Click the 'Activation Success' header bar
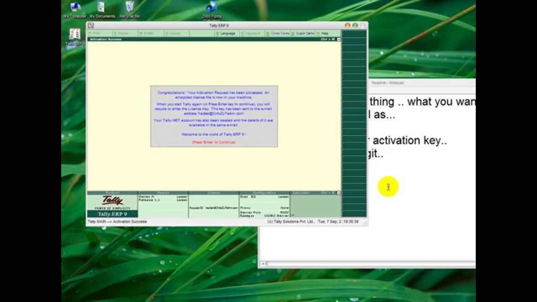537x302 pixels. coord(214,39)
